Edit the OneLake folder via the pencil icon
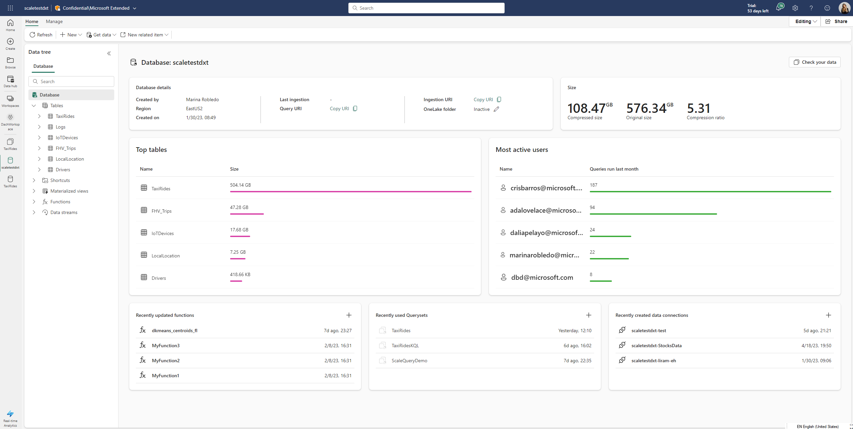The height and width of the screenshot is (429, 853). coord(497,109)
